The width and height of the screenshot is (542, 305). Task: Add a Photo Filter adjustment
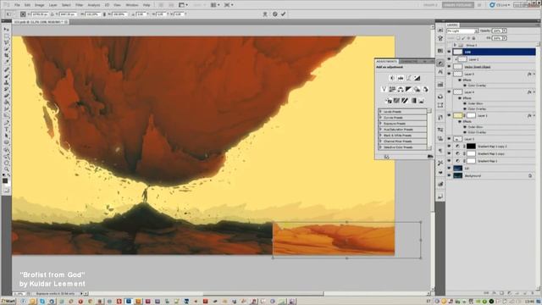click(x=417, y=89)
